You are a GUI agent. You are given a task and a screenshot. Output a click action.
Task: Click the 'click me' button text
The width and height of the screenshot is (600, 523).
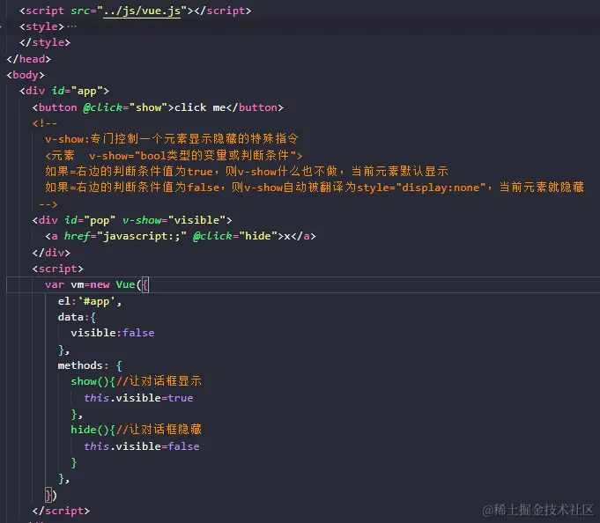coord(200,107)
